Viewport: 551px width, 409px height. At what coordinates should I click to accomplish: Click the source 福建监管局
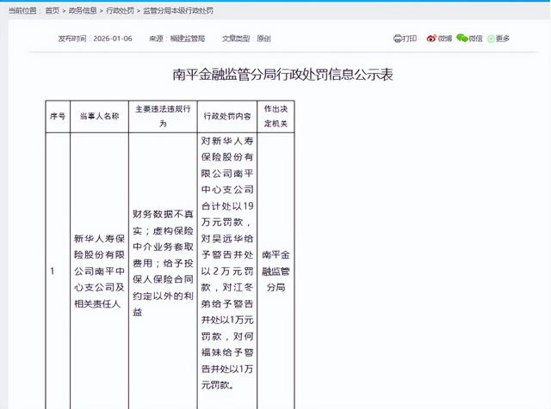click(187, 39)
